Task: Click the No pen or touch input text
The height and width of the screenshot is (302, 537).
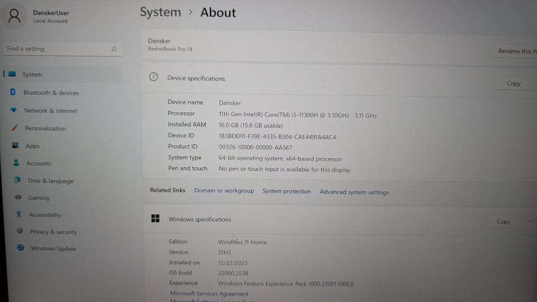Action: point(285,169)
